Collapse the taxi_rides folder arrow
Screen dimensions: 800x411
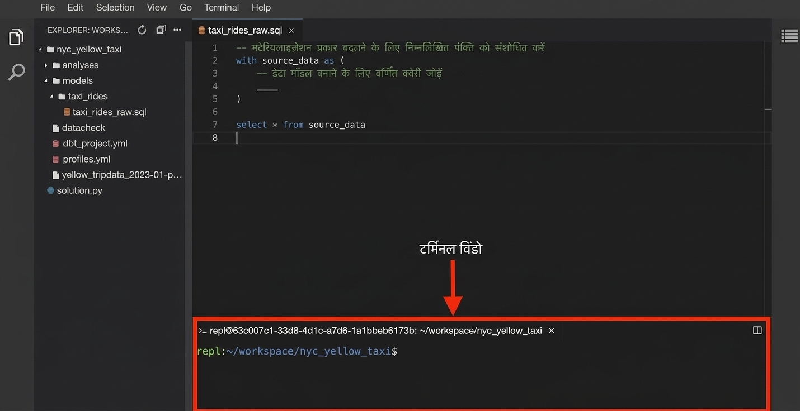[x=51, y=96]
